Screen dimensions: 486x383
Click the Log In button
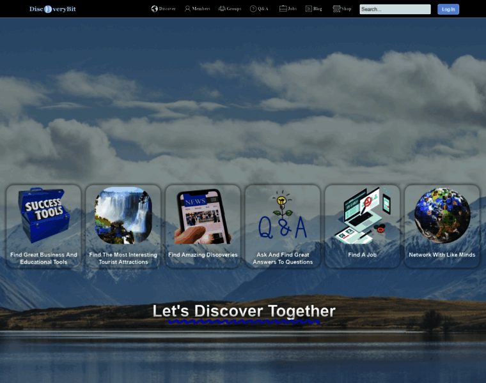click(448, 10)
